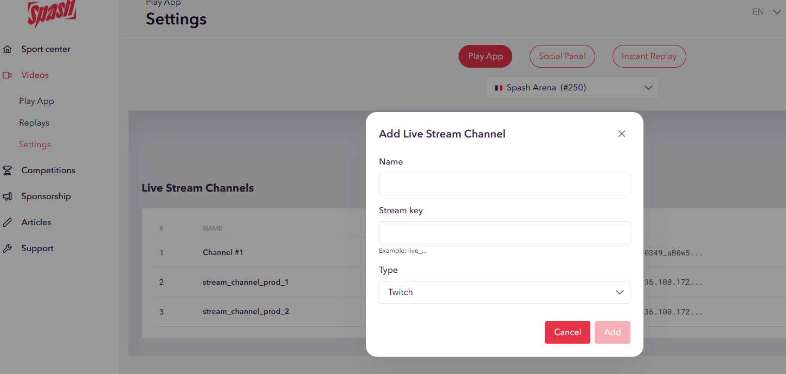Viewport: 786px width, 374px height.
Task: Click the Sport center home icon
Action: click(x=8, y=49)
